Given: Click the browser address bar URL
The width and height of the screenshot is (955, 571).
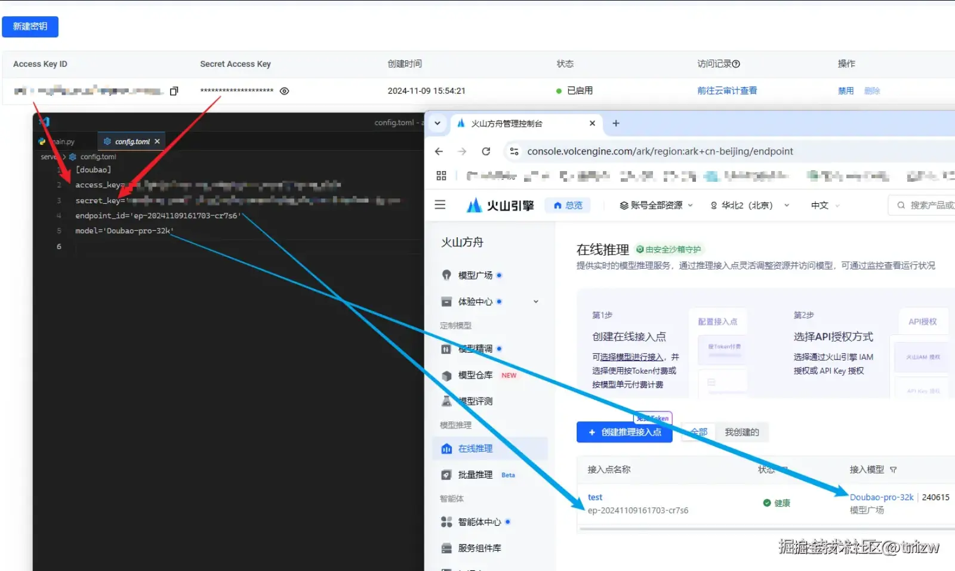Looking at the screenshot, I should coord(660,151).
